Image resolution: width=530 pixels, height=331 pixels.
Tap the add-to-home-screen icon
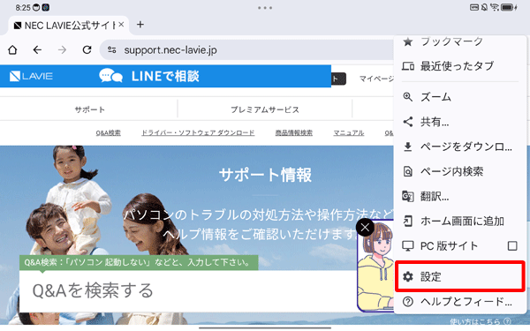pyautogui.click(x=408, y=221)
